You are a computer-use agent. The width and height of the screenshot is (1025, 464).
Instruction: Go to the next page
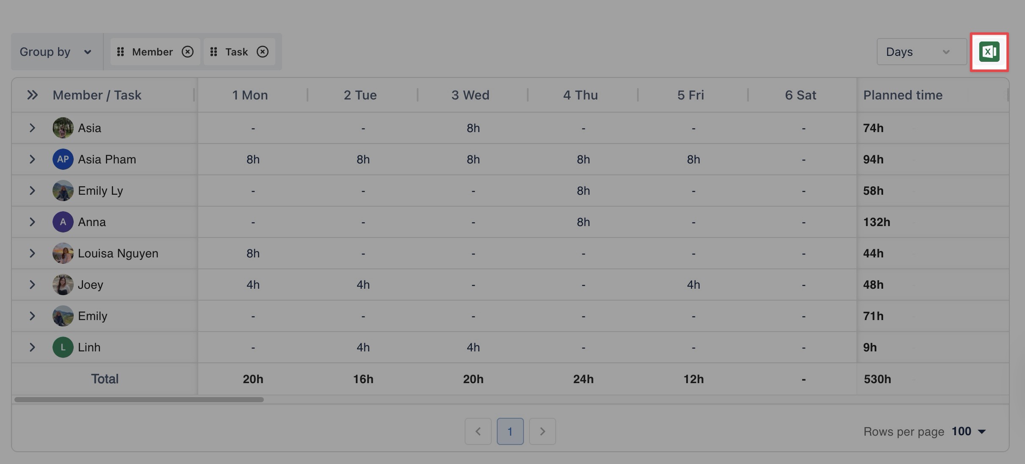(542, 431)
